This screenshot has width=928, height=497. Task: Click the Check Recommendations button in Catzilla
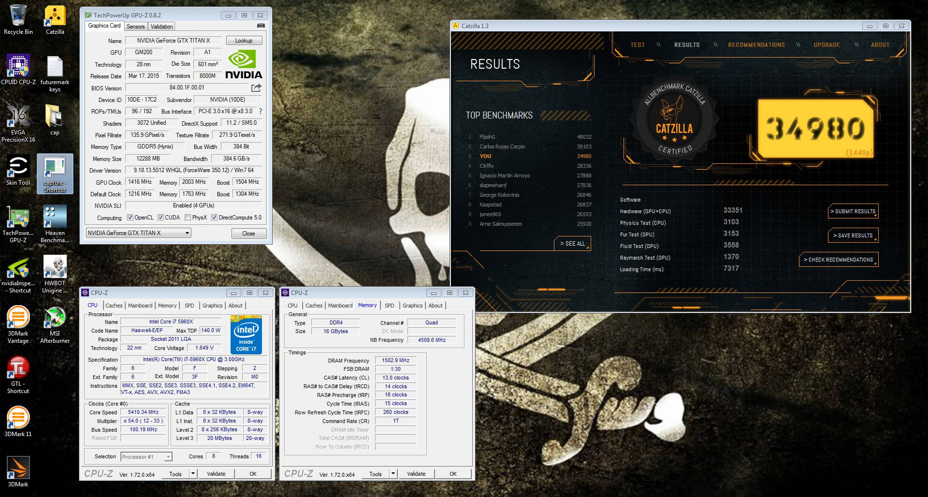tap(839, 260)
